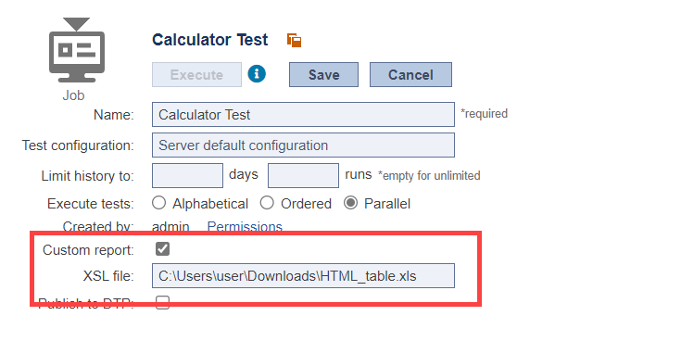Image resolution: width=681 pixels, height=341 pixels.
Task: Uncheck the Custom report checkbox
Action: 162,249
